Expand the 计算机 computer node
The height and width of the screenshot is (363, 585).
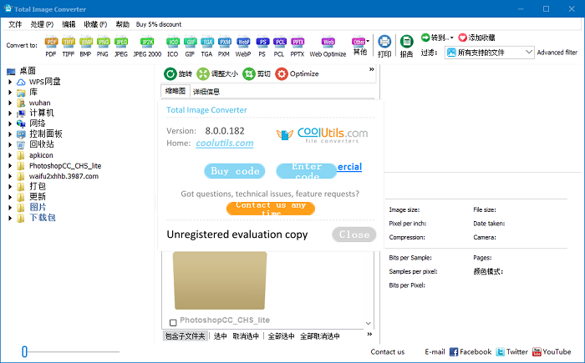click(10, 113)
